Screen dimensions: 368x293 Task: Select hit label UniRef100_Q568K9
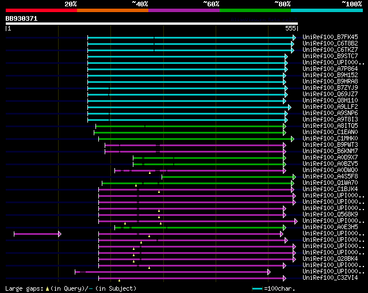tap(330, 215)
